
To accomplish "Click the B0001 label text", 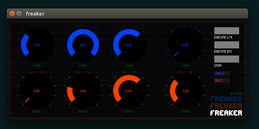I will tap(186, 112).
